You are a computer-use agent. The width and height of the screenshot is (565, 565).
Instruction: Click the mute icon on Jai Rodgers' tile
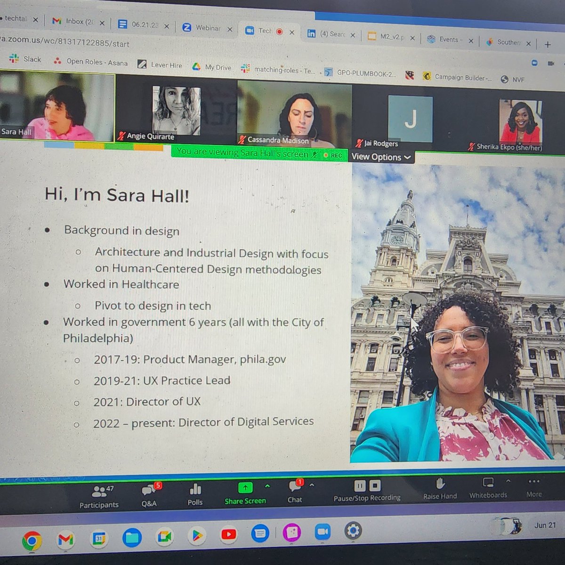(360, 143)
